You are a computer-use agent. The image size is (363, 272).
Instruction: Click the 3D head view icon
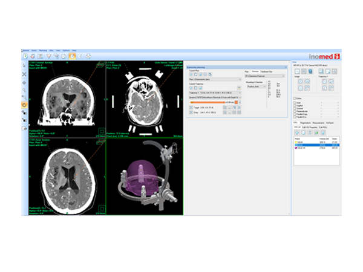(x=310, y=71)
